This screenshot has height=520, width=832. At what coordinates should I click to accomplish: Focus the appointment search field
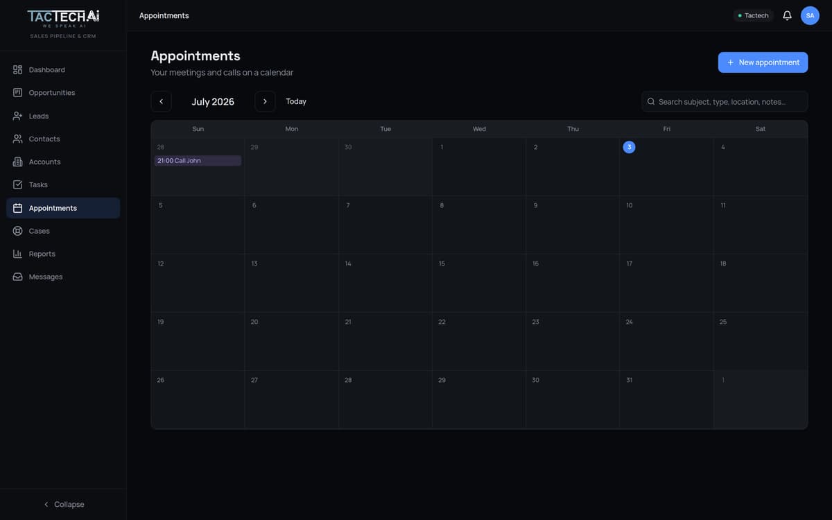pyautogui.click(x=725, y=101)
